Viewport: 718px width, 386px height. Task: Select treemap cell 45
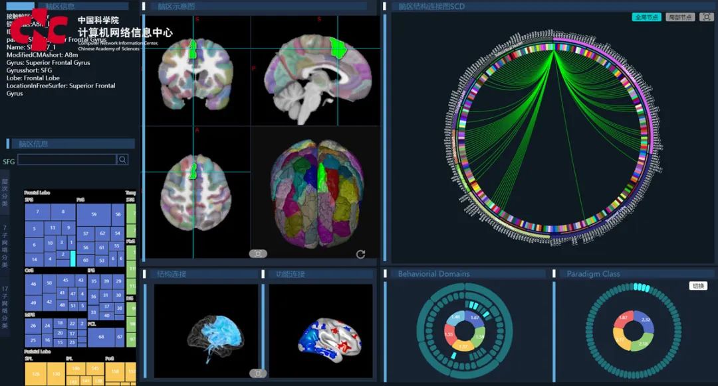click(x=65, y=281)
